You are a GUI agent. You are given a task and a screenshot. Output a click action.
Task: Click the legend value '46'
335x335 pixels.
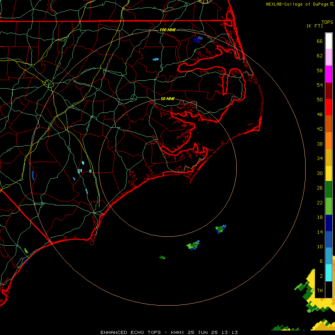pos(320,114)
